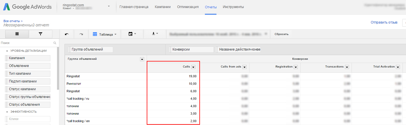This screenshot has width=406, height=125.
Task: Click the Конверсии group header text
Action: coord(300,59)
